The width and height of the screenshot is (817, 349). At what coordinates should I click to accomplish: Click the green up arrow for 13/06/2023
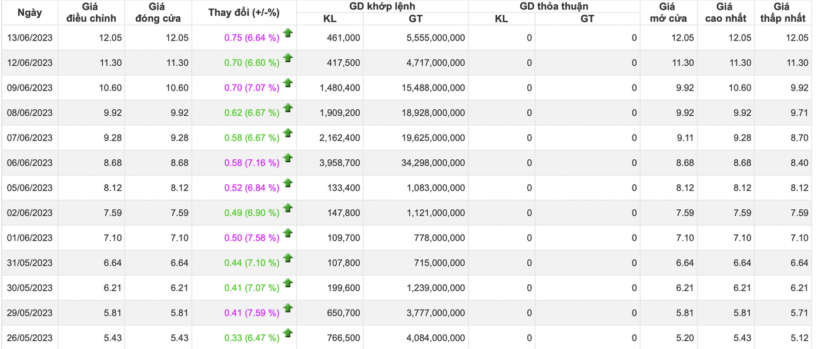(287, 33)
